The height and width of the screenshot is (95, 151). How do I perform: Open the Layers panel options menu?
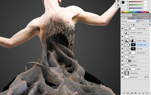coord(149,18)
